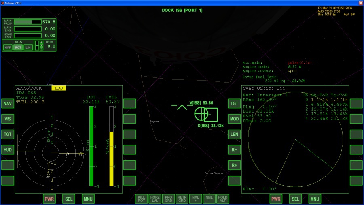Click LEN button on Sync Orbit MFD
Viewport: 364px width, 205px height.
[x=234, y=134]
